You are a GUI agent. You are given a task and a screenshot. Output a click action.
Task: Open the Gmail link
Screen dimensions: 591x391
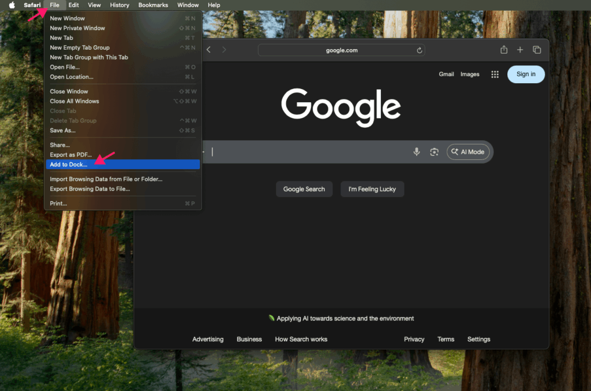tap(446, 75)
